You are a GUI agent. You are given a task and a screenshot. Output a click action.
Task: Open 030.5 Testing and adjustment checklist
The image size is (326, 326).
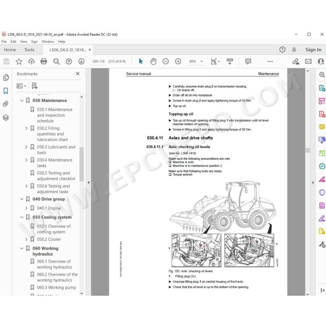pos(56,176)
